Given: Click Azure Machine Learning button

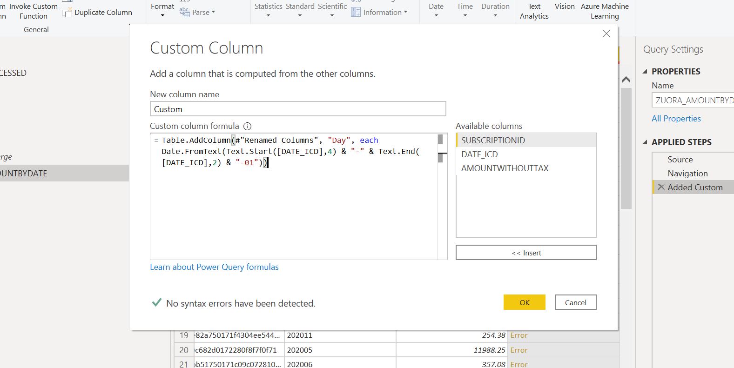Looking at the screenshot, I should click(x=605, y=11).
